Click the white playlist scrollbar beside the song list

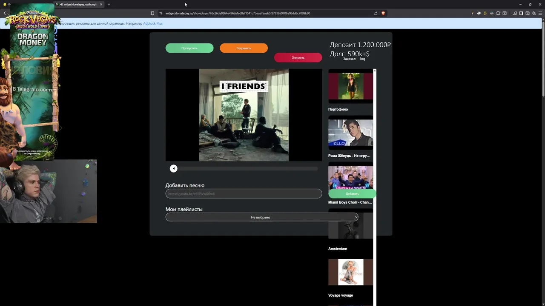(375, 187)
